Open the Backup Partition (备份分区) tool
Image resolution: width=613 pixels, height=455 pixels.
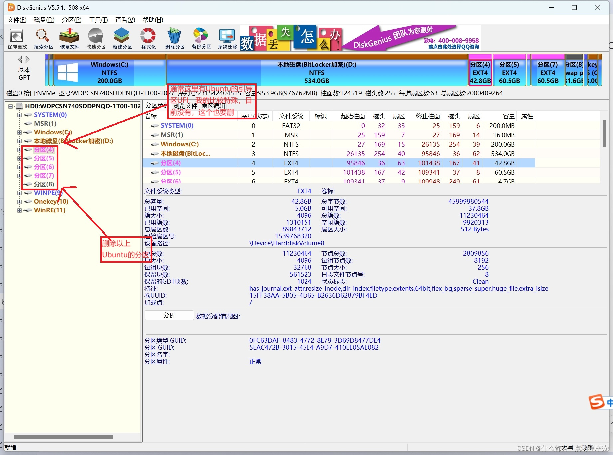click(201, 39)
